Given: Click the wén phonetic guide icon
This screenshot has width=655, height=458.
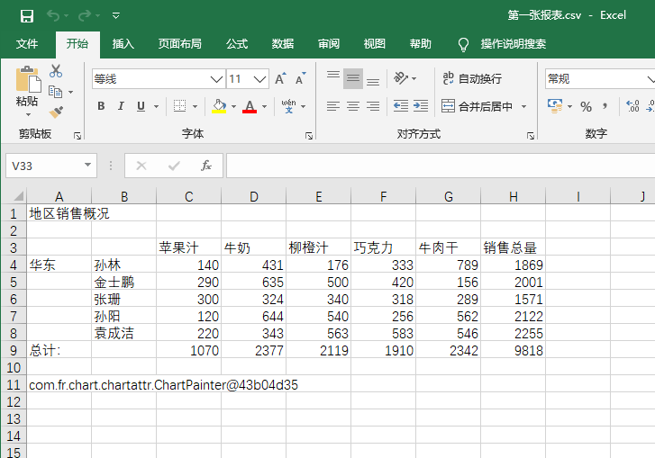Looking at the screenshot, I should tap(288, 106).
